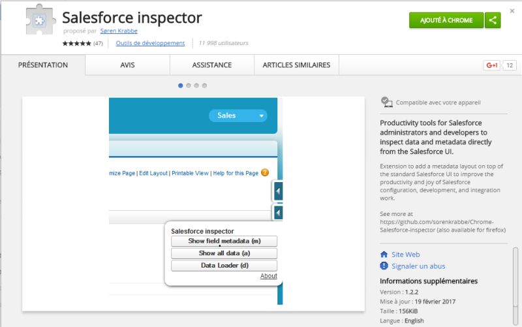Click the Version : 1.2.2 text
Screen dimensions: 522x327
399,292
